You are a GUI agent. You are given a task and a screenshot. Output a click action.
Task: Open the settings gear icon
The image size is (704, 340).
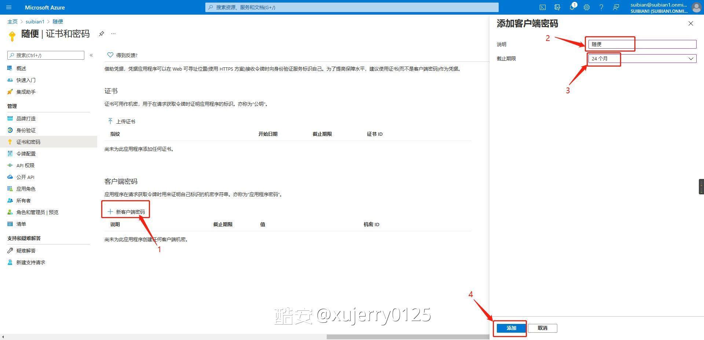pyautogui.click(x=587, y=7)
